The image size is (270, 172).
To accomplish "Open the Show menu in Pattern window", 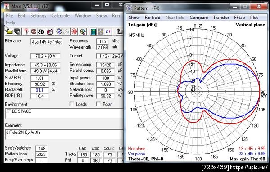I will [x=134, y=18].
